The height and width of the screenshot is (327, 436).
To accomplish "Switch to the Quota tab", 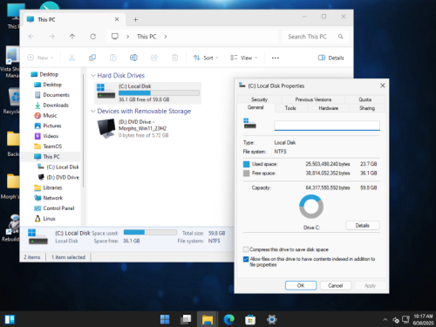I will point(365,99).
